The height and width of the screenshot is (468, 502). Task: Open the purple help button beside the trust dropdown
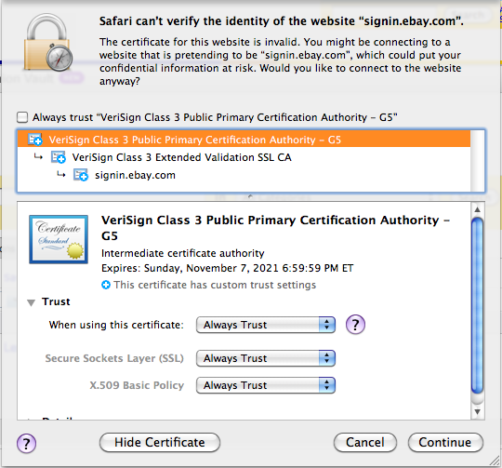coord(355,325)
